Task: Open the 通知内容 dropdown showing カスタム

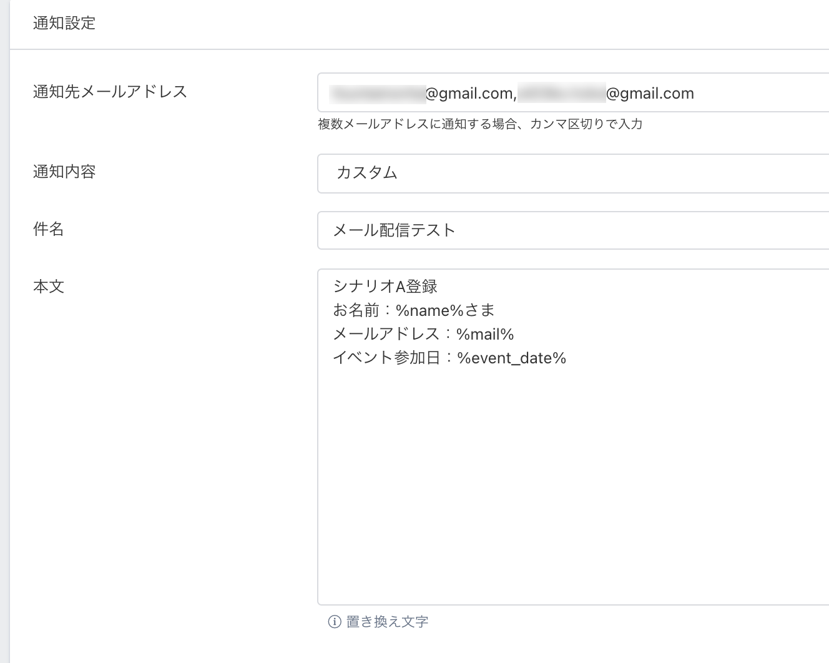Action: [x=573, y=173]
